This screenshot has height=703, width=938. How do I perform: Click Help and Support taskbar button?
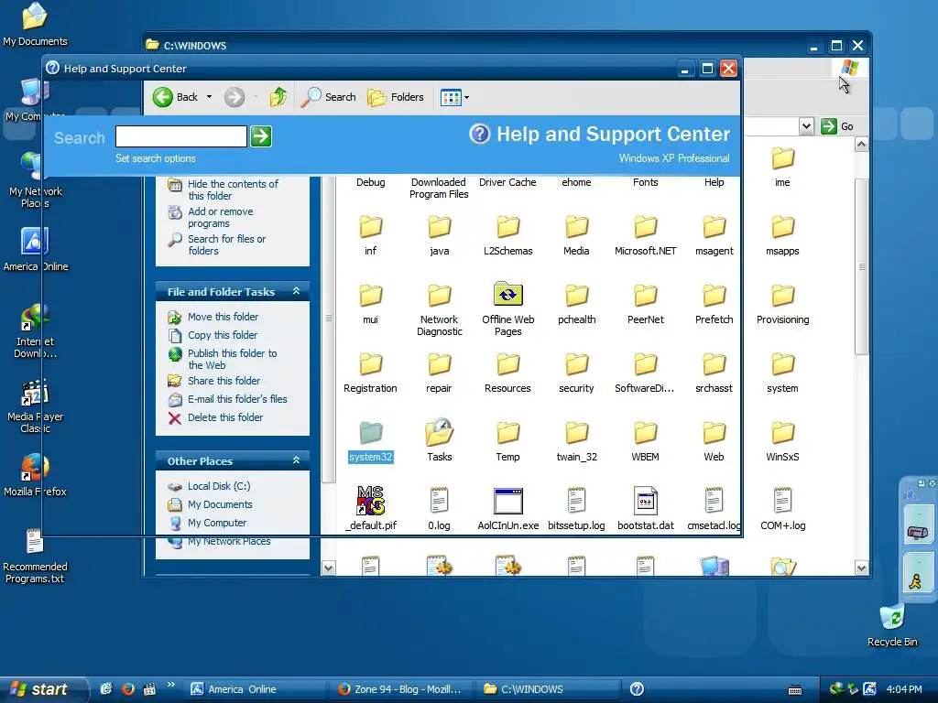click(638, 689)
